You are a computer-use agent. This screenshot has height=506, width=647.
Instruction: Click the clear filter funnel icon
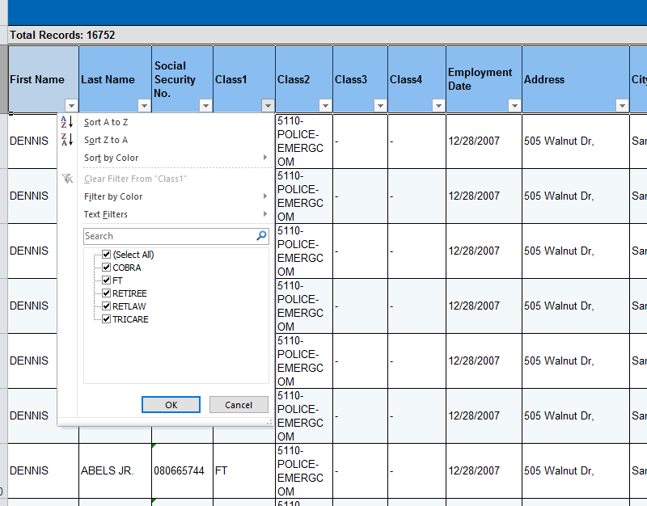pos(67,179)
